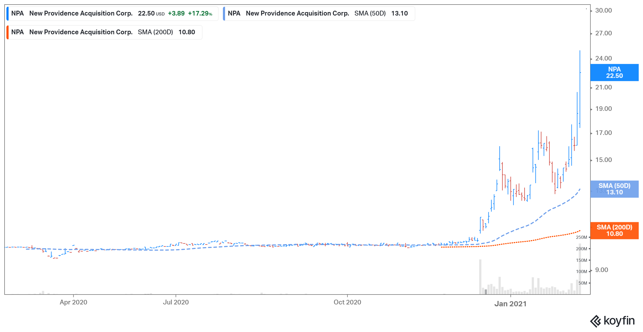Click the NPA price legend box
Image resolution: width=643 pixels, height=332 pixels.
coord(113,14)
